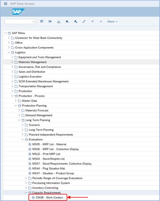This screenshot has width=160, height=201.
Task: Click the MS06 - MRP List - Collective Display text
Action: pos(56,149)
